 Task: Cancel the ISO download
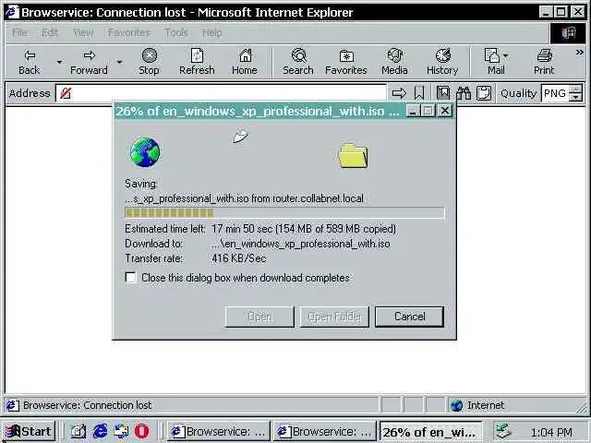410,317
